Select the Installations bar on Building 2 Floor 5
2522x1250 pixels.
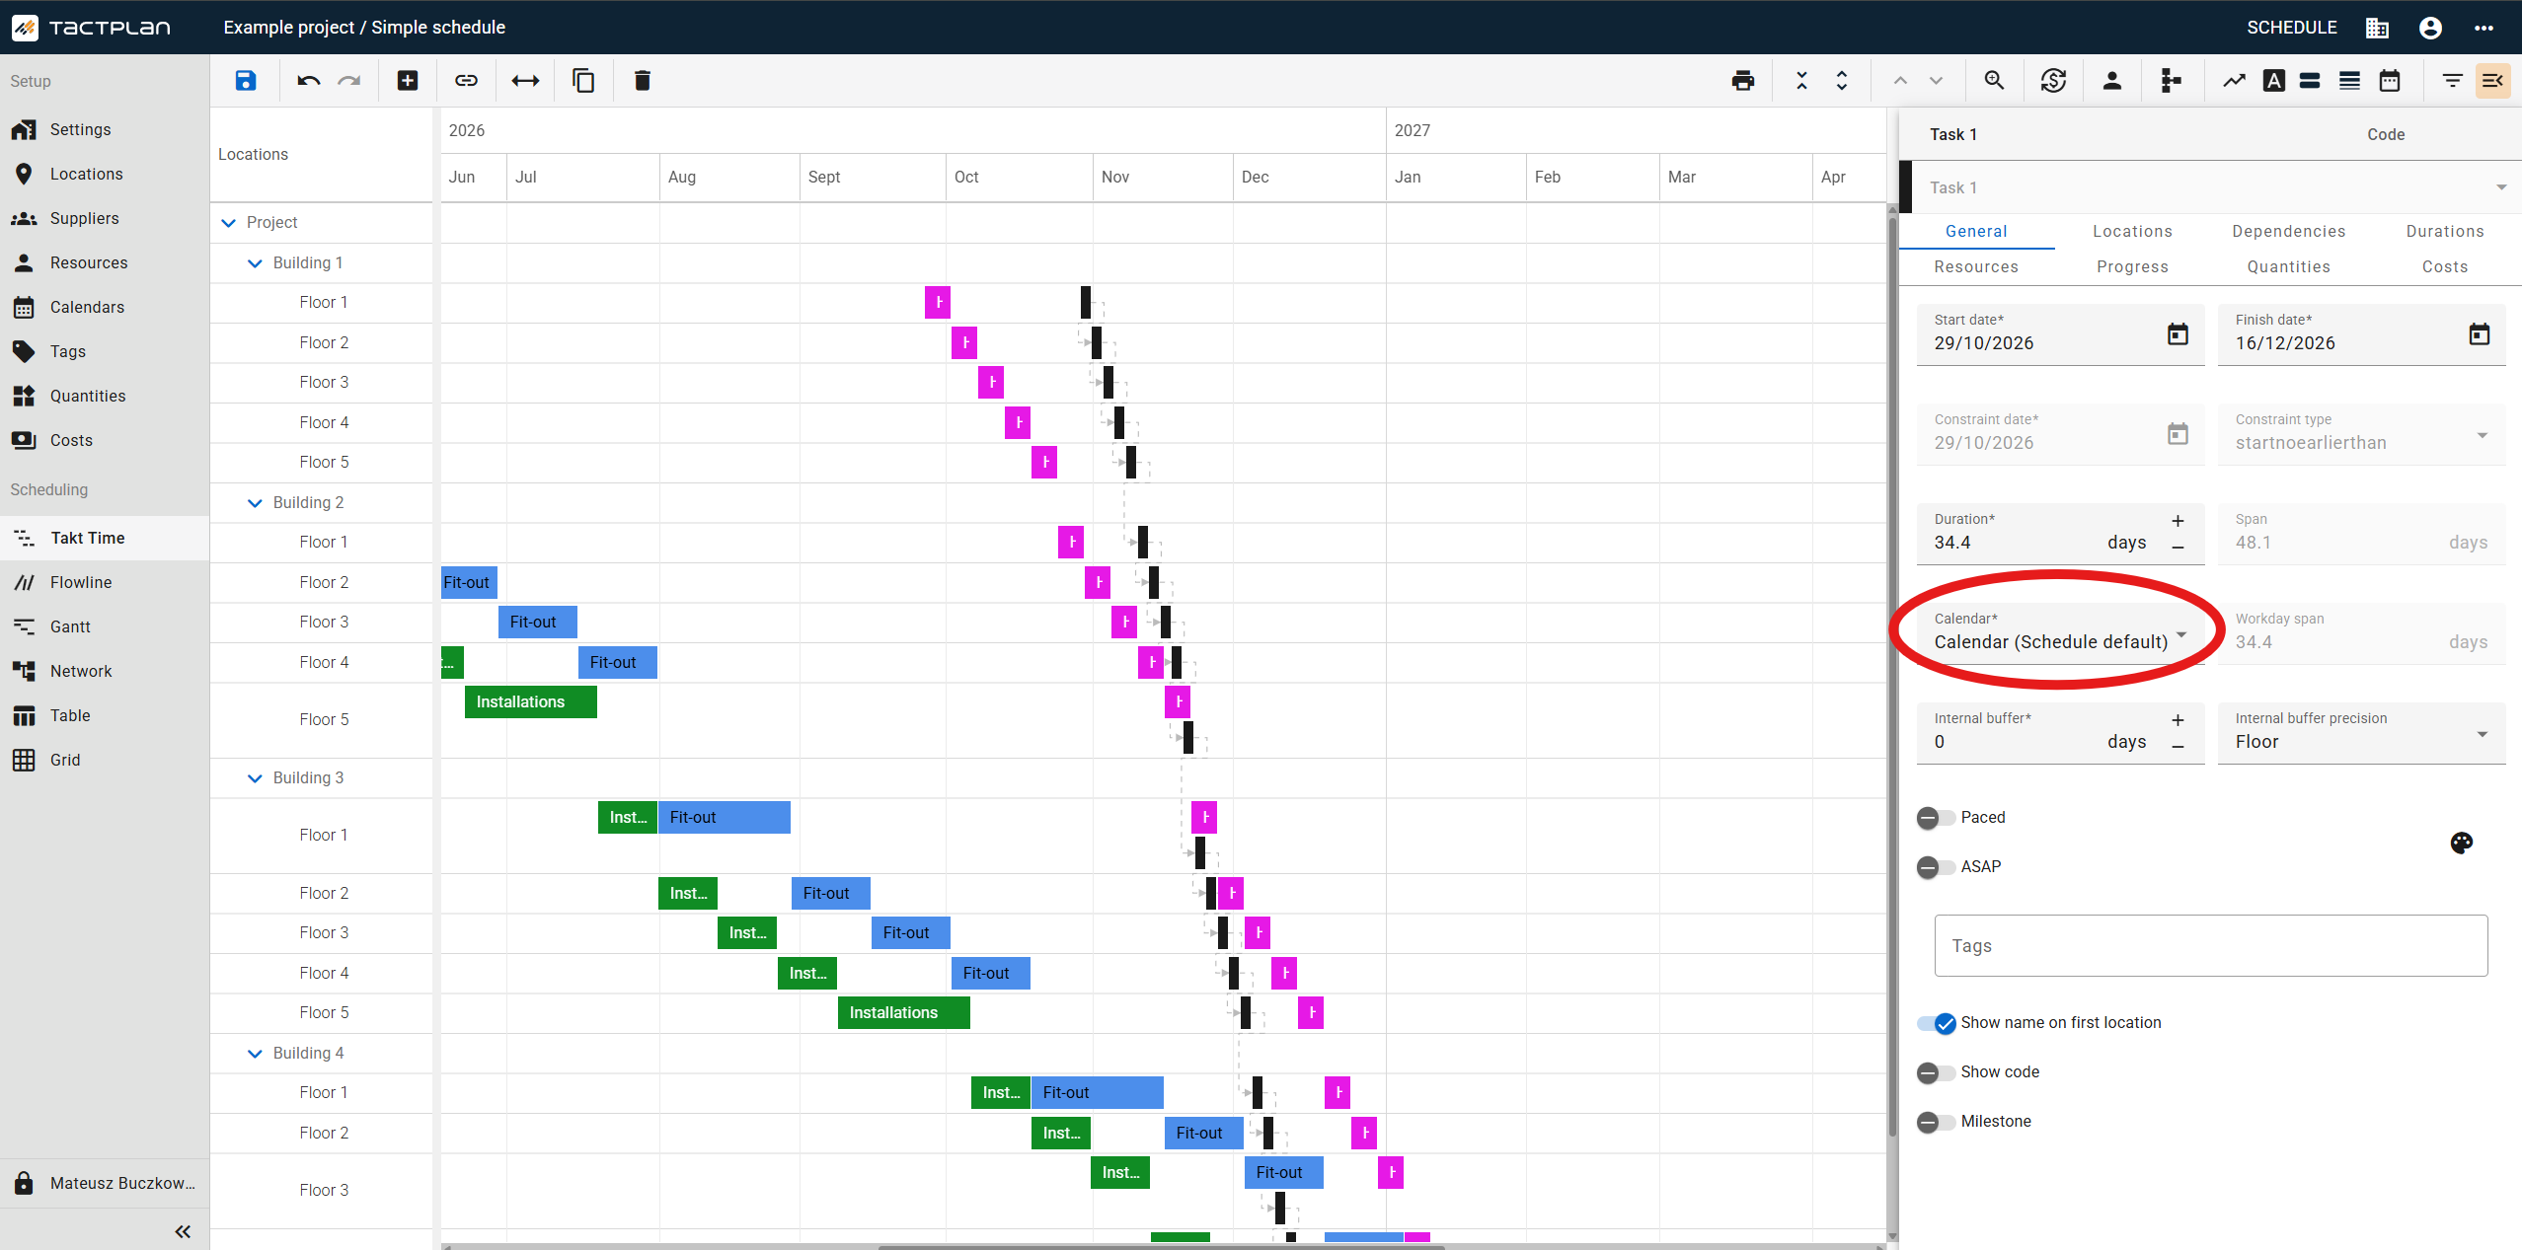coord(531,701)
